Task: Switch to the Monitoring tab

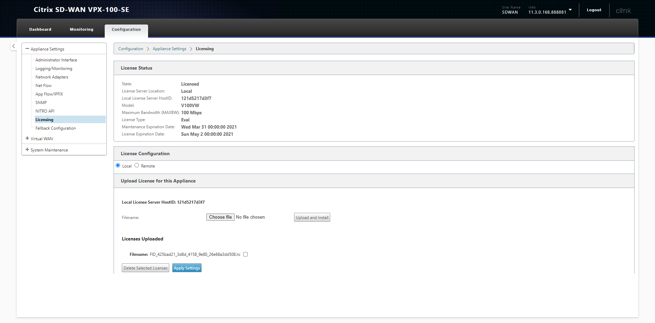Action: [x=82, y=29]
